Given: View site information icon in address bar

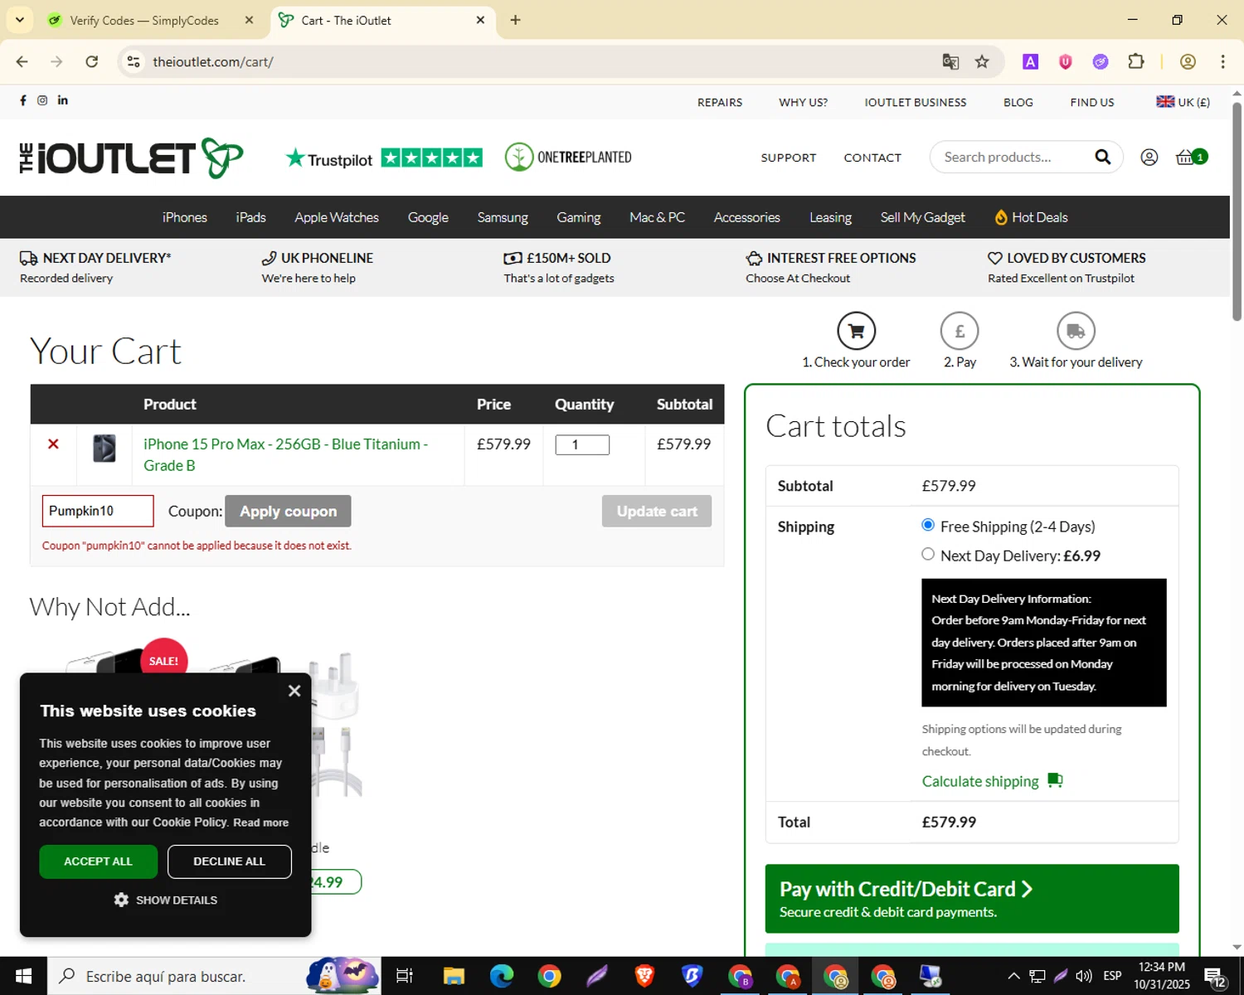Looking at the screenshot, I should point(134,61).
